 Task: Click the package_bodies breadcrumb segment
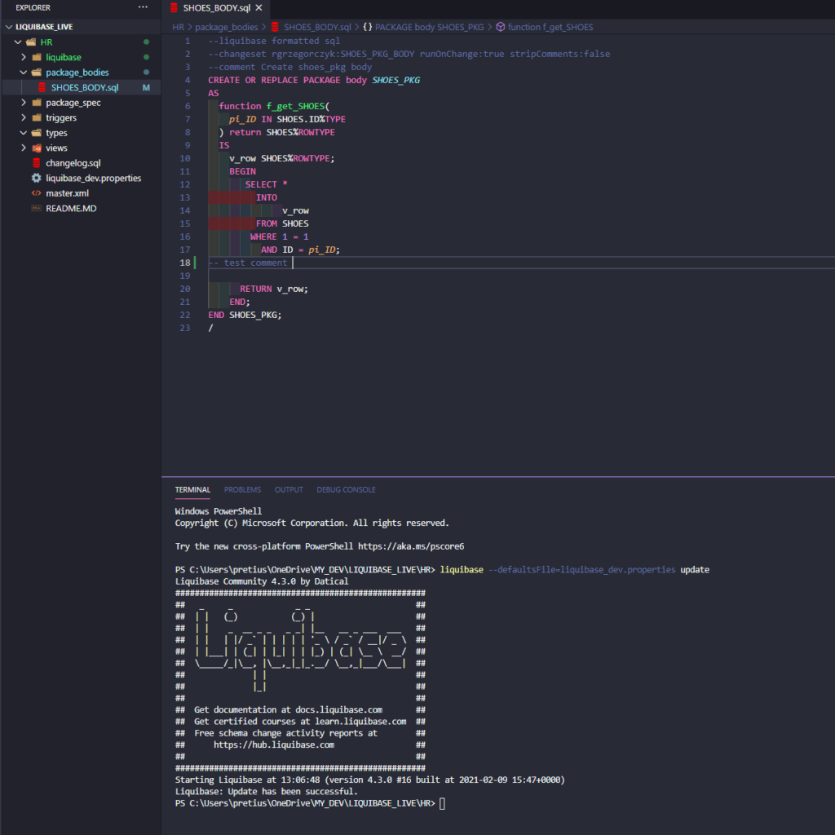pos(227,27)
